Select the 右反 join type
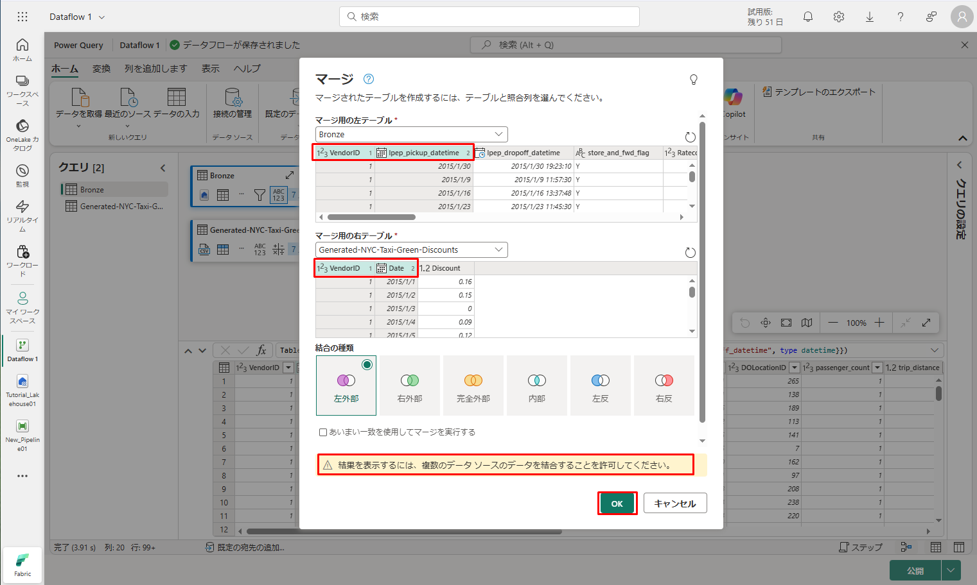Image resolution: width=977 pixels, height=585 pixels. 664,386
